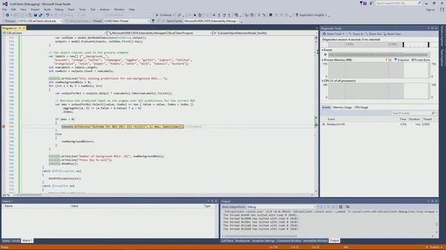Collapse the Process Memory section
The height and width of the screenshot is (250, 446).
tap(323, 60)
